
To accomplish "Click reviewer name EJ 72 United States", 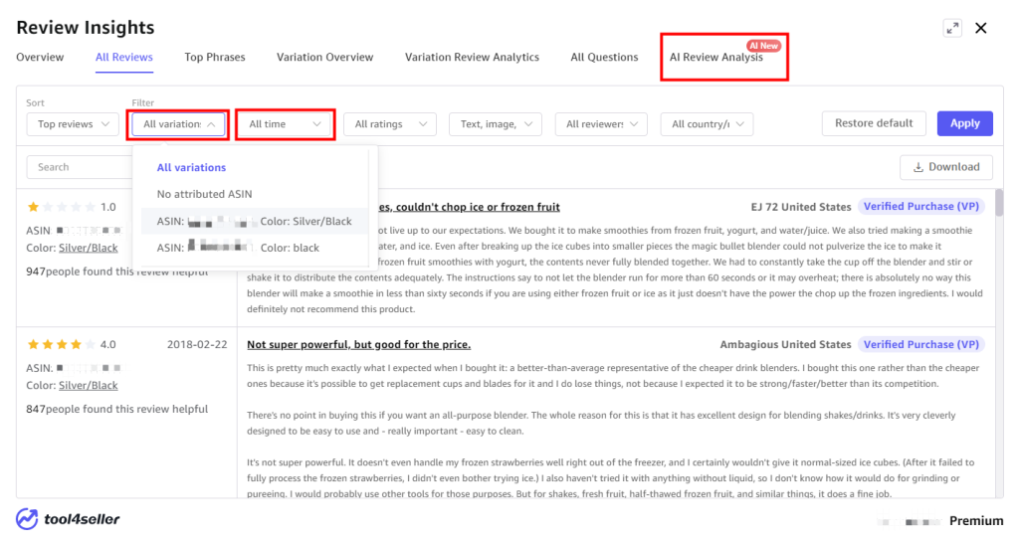I will pos(801,207).
